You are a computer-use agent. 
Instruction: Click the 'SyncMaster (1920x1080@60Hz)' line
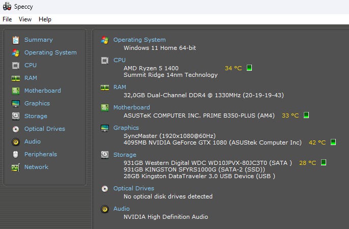[x=169, y=136]
